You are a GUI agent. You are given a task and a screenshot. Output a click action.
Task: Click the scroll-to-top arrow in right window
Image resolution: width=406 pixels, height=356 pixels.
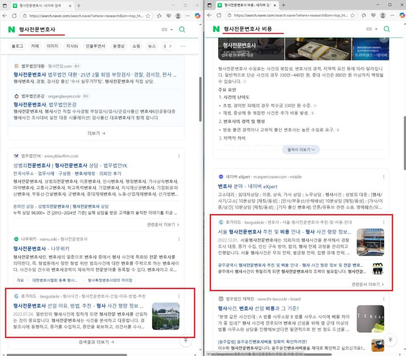tap(391, 340)
